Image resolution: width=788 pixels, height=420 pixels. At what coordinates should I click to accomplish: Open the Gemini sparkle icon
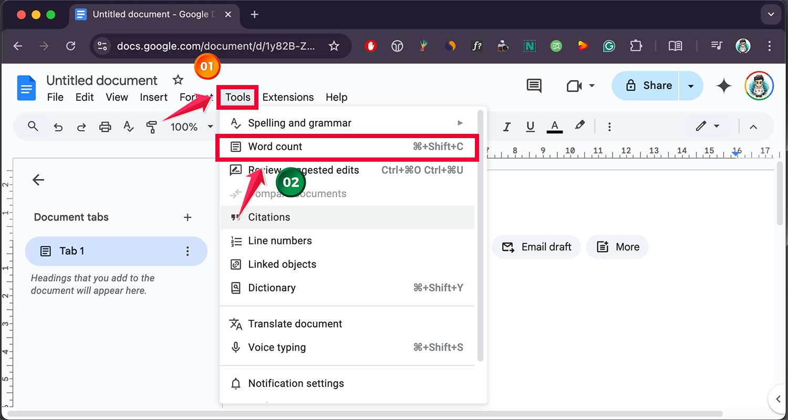coord(723,86)
